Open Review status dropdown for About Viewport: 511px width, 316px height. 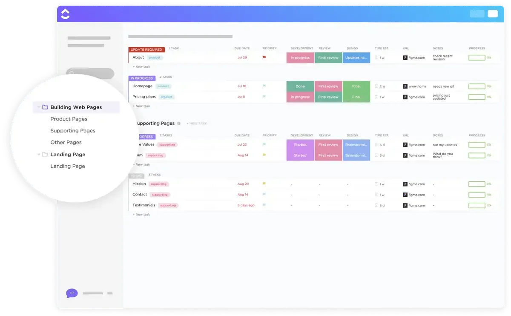click(x=328, y=57)
